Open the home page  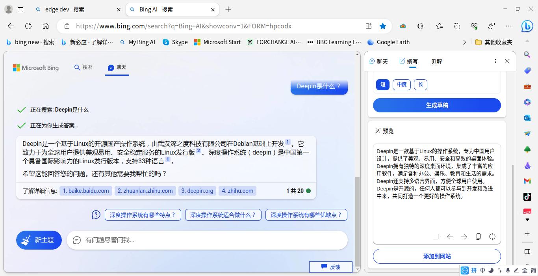pyautogui.click(x=46, y=26)
